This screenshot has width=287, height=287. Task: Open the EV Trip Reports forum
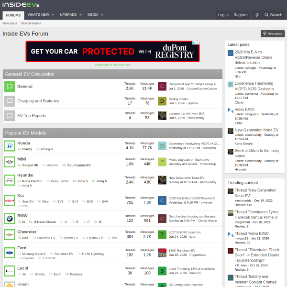pos(32,116)
